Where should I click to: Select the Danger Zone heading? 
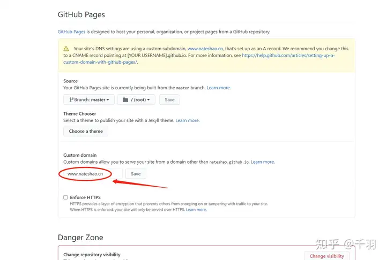point(80,238)
